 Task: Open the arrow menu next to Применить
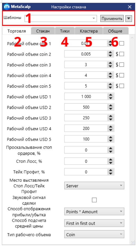(129, 19)
